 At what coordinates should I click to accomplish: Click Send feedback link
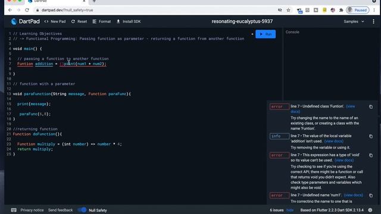point(60,210)
